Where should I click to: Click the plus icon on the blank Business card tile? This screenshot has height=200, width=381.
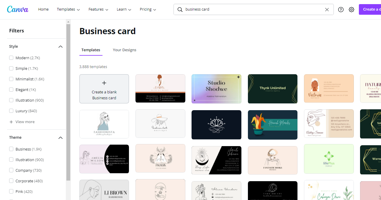click(x=104, y=83)
